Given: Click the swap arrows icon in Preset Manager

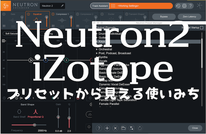Looking at the screenshot, I should 132,128.
